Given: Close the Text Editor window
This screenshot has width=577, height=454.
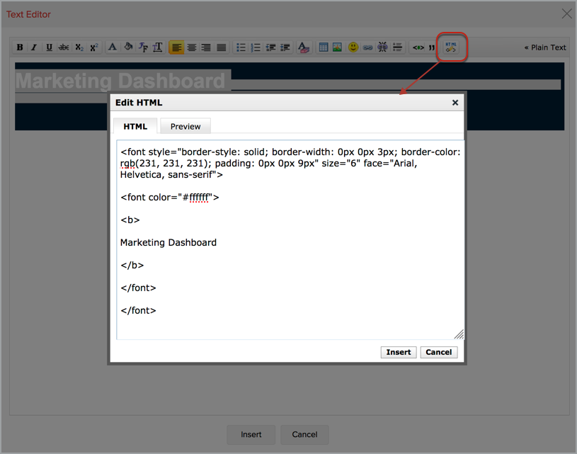Looking at the screenshot, I should (x=566, y=14).
